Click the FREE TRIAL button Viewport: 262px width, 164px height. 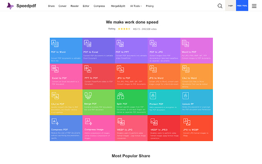click(242, 5)
